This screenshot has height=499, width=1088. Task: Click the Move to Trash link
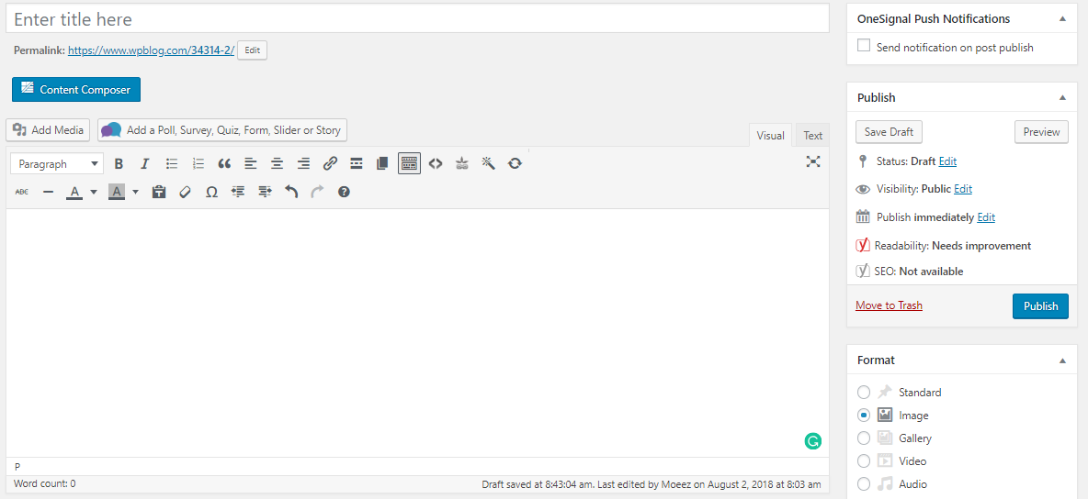[x=889, y=305]
